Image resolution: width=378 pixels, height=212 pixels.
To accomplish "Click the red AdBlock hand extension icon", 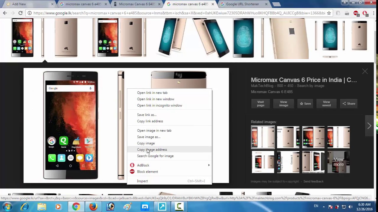I will [x=365, y=13].
